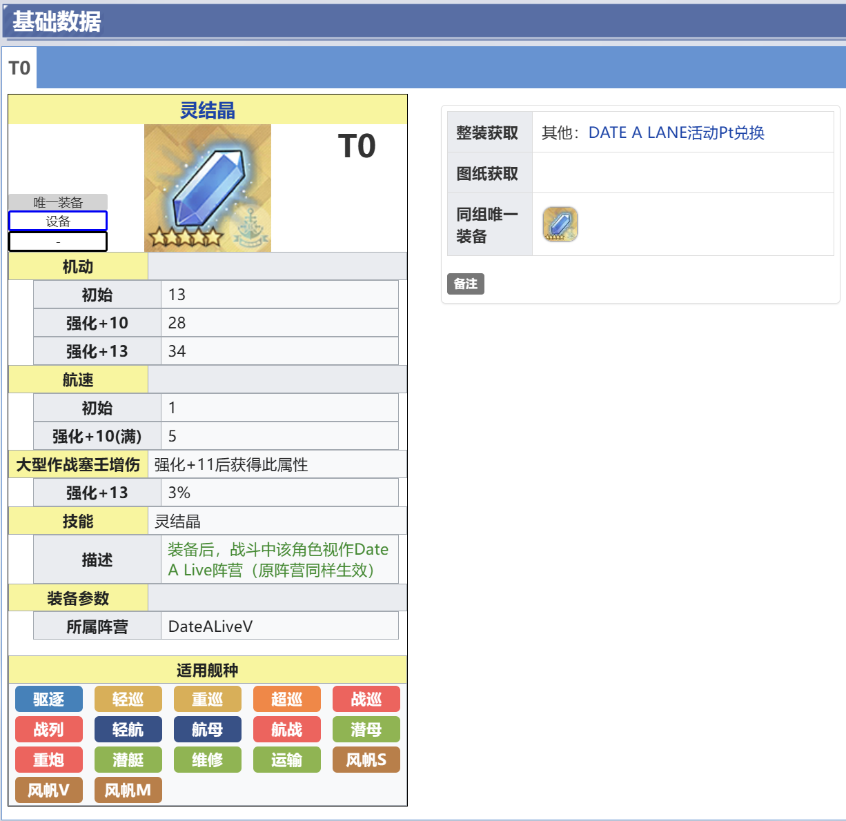The width and height of the screenshot is (846, 821).
Task: Select the 设备 field under 唯一装备
Action: pos(57,220)
